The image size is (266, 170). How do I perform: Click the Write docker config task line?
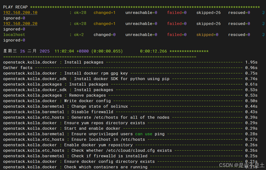click(130, 101)
